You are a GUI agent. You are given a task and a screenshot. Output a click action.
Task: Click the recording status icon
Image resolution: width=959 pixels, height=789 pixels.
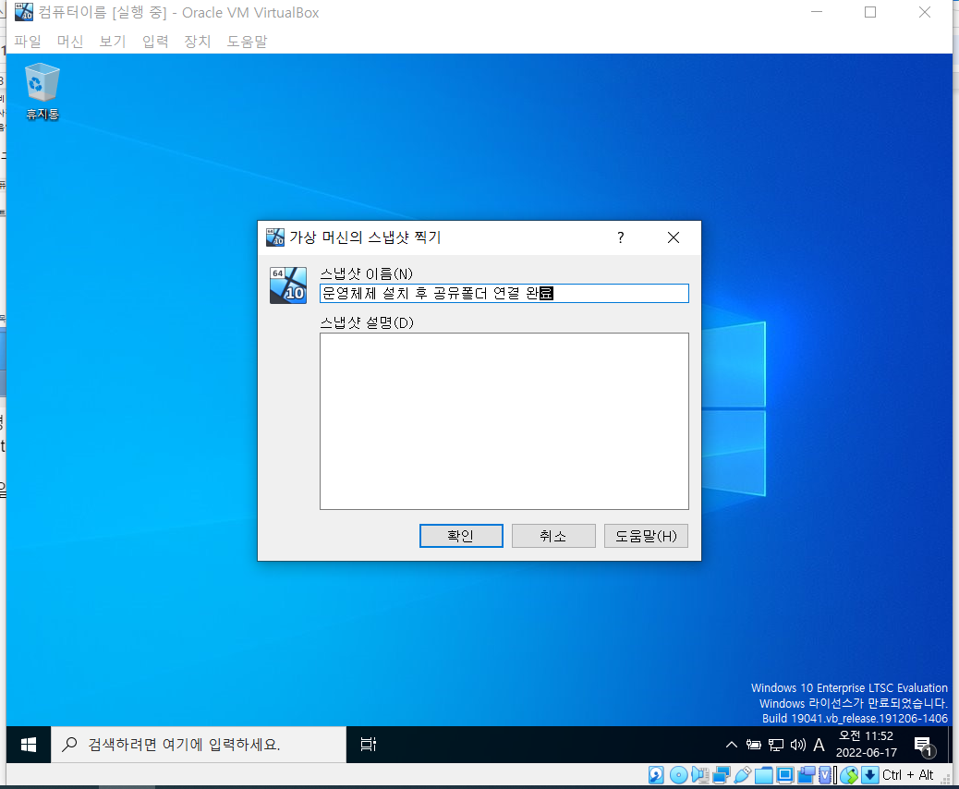[807, 775]
